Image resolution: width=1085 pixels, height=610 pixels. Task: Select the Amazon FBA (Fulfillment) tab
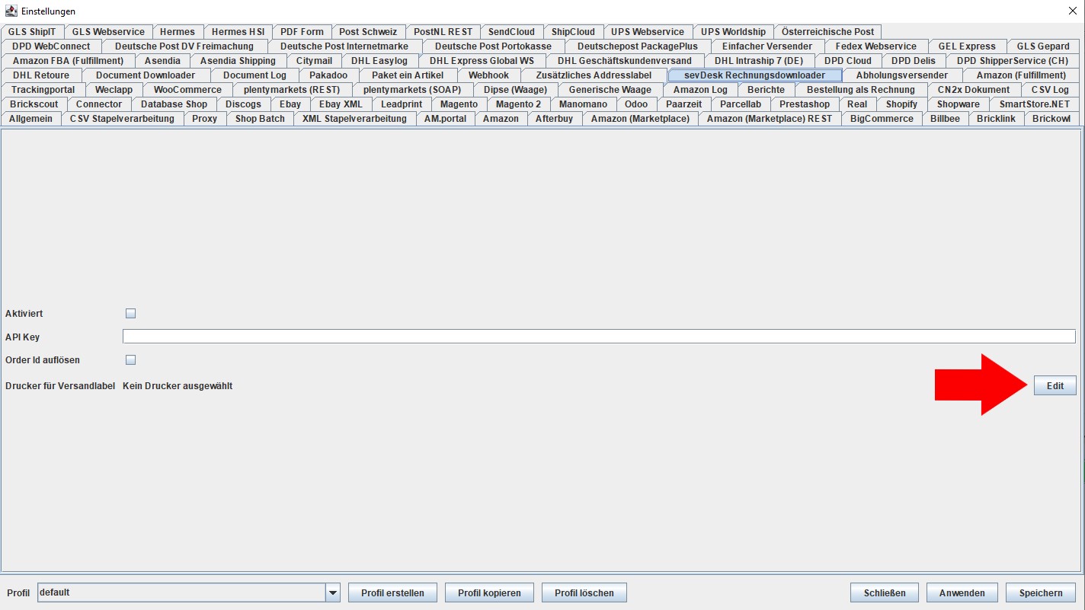point(68,61)
